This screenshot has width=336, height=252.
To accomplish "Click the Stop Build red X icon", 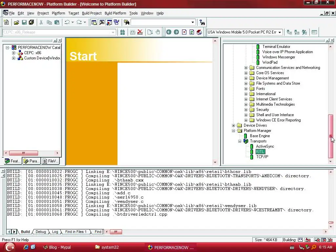I will coord(140,32).
